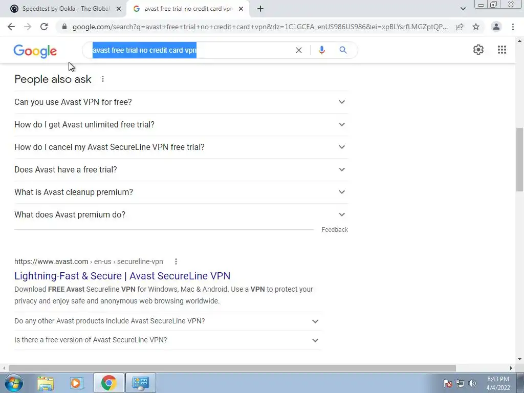
Task: Click the Feedback link
Action: pos(335,230)
